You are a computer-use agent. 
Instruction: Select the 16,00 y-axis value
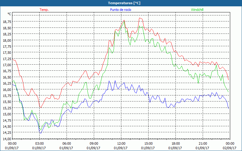pos(7,89)
